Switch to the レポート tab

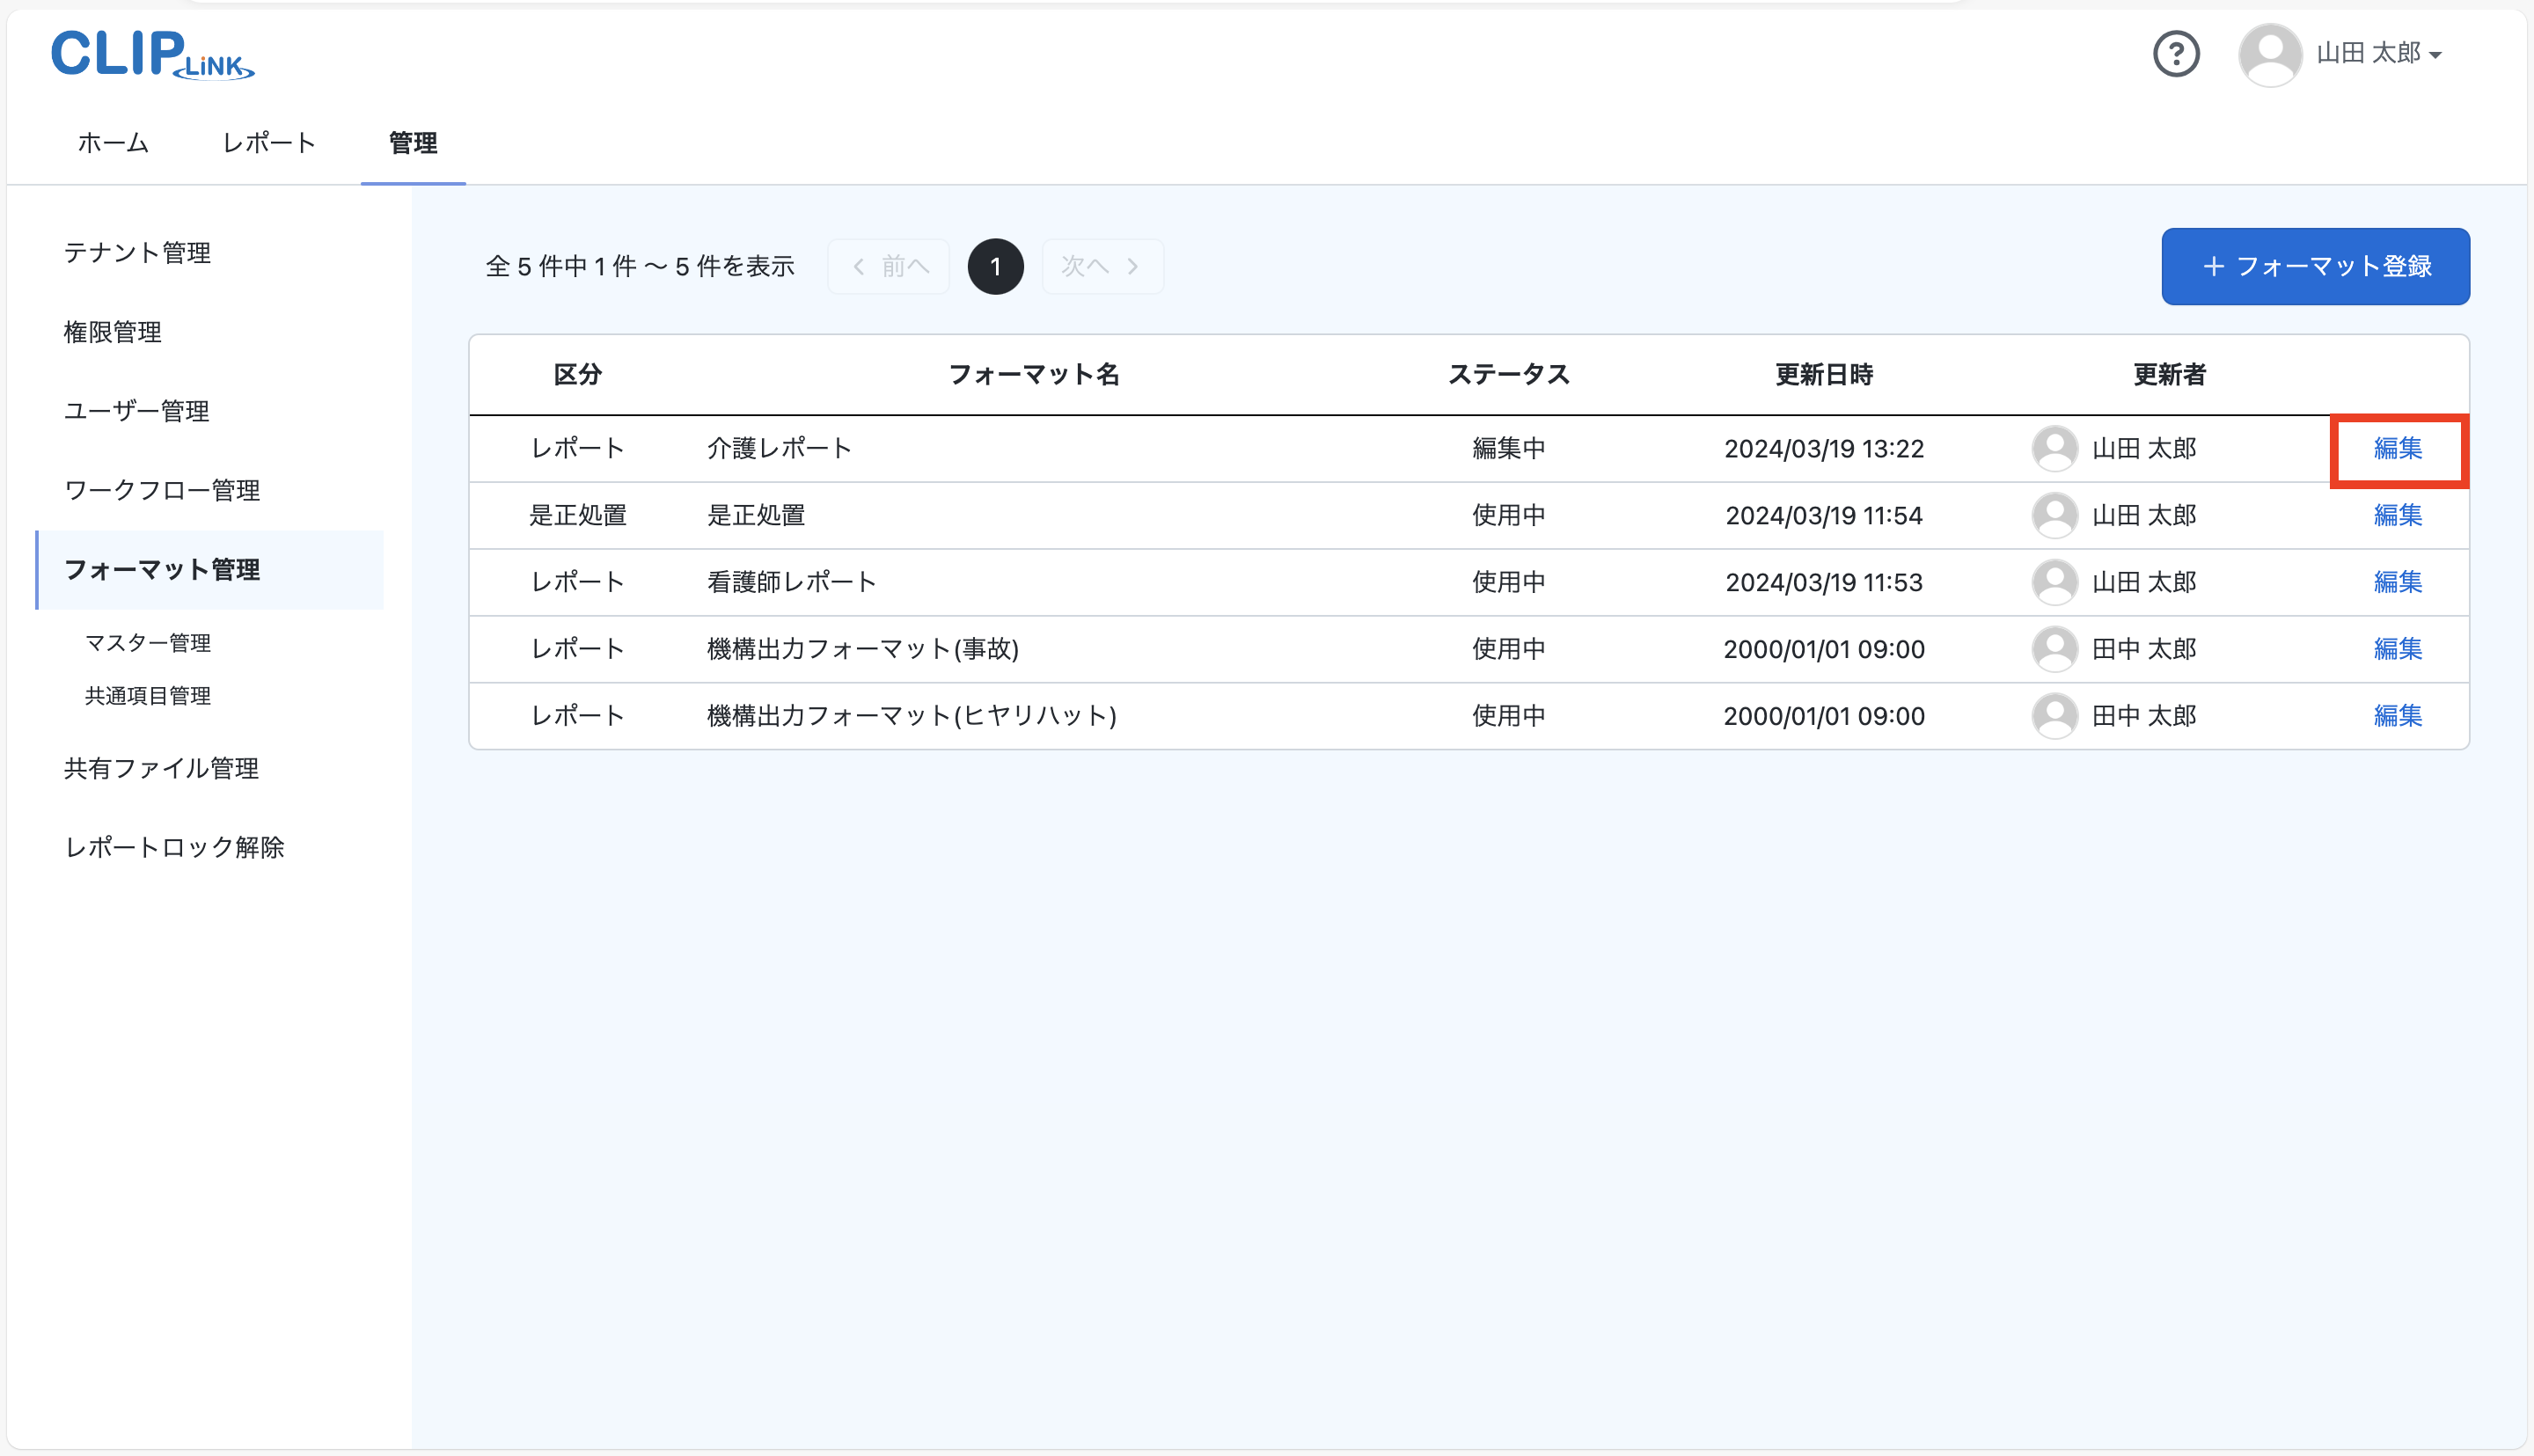coord(268,143)
